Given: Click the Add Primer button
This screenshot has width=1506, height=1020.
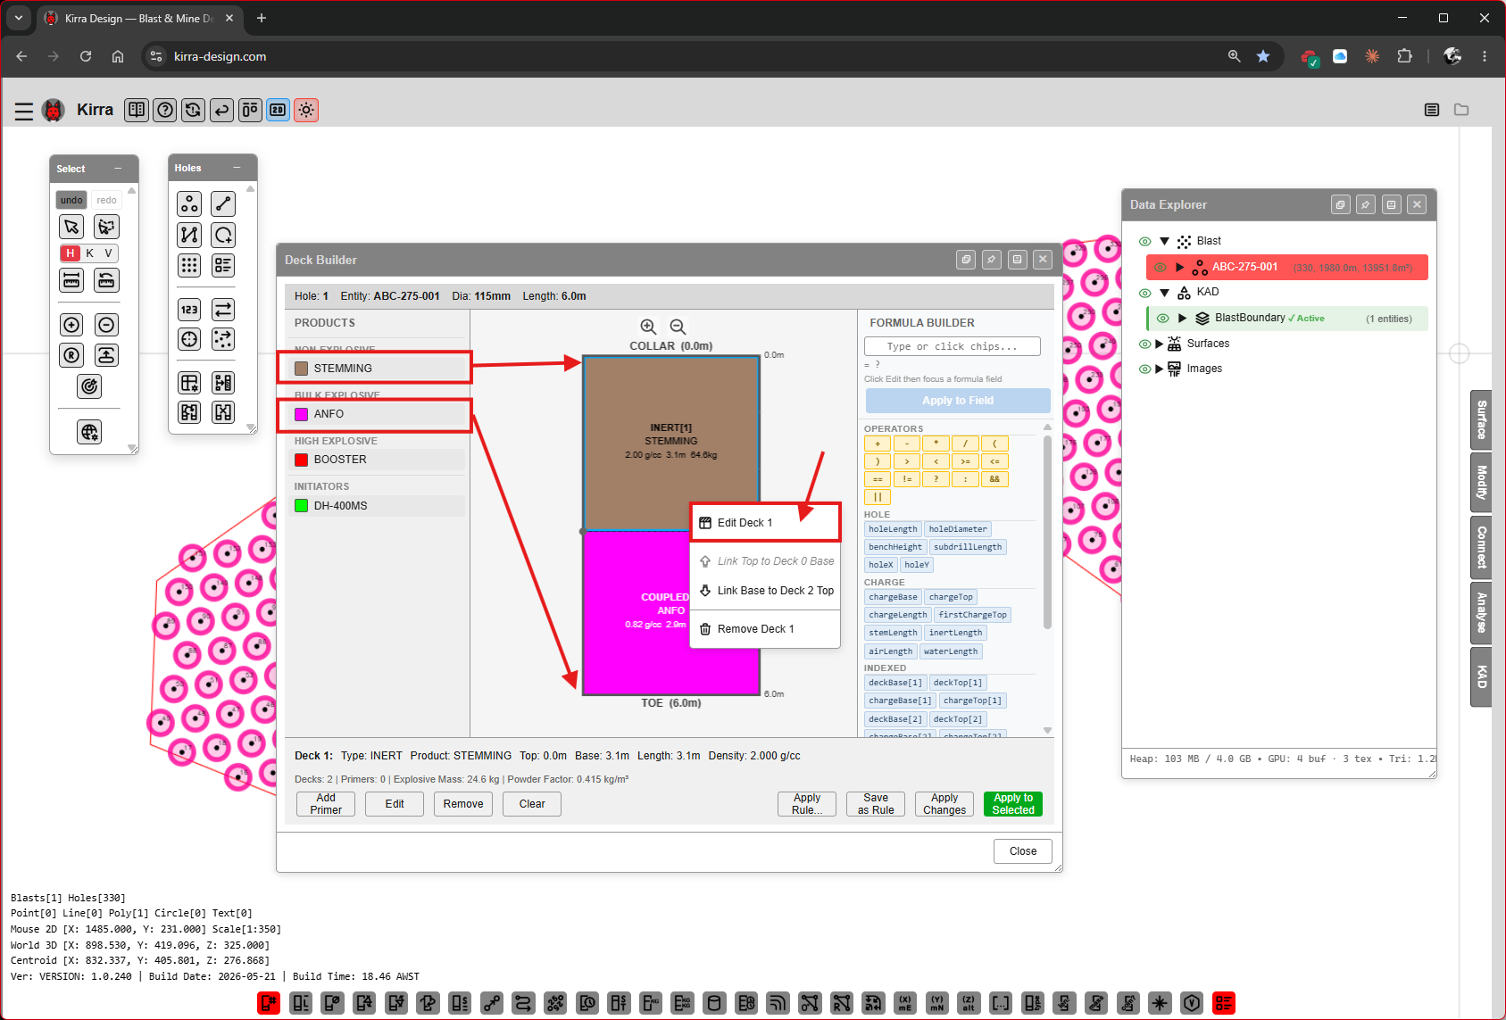Looking at the screenshot, I should pyautogui.click(x=326, y=804).
